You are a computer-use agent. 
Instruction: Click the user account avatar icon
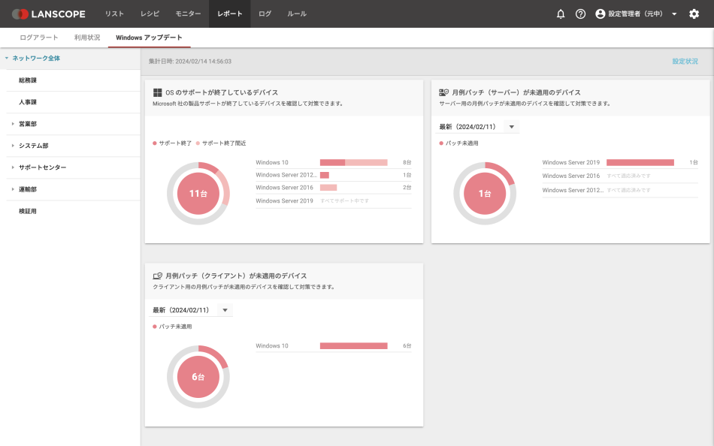(601, 14)
